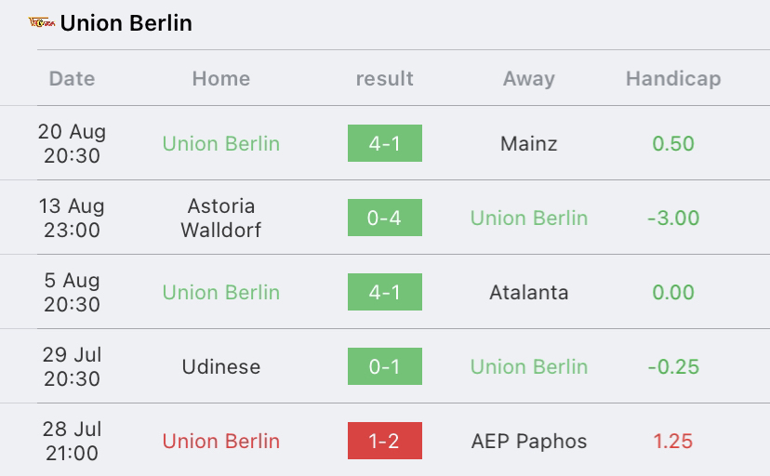
Task: Select the Date column header
Action: 73,78
